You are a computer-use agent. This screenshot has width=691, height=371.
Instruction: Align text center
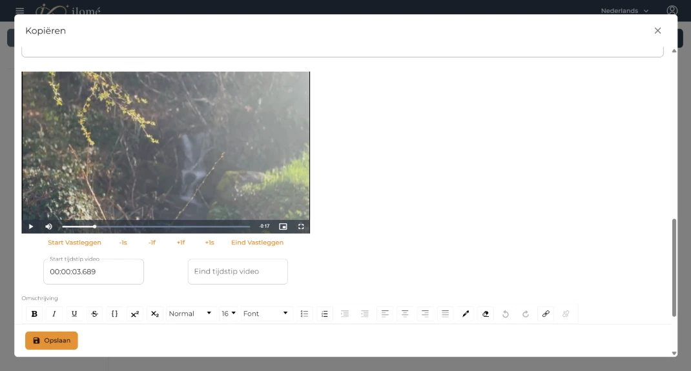coord(405,314)
